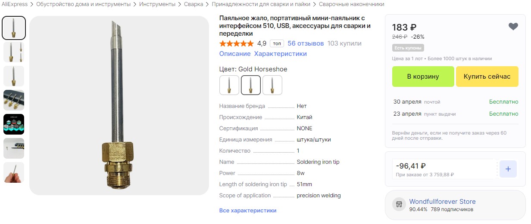The width and height of the screenshot is (531, 224).
Task: Open Wondfullforever Store page link
Action: coord(442,201)
